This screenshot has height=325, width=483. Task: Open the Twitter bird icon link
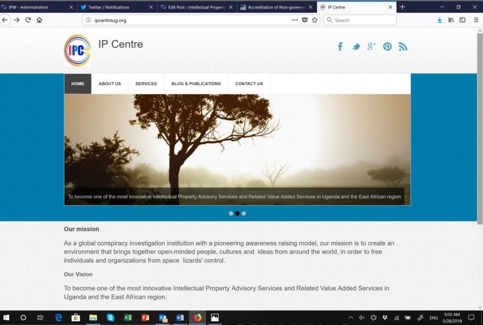356,46
